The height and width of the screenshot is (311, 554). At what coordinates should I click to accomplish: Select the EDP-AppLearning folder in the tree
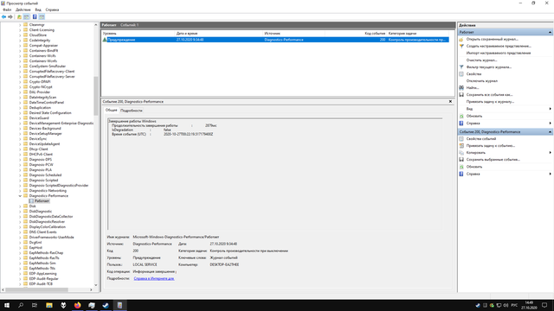point(42,274)
